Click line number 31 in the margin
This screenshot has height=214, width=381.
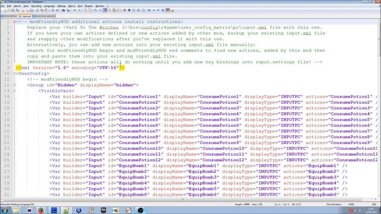point(7,194)
